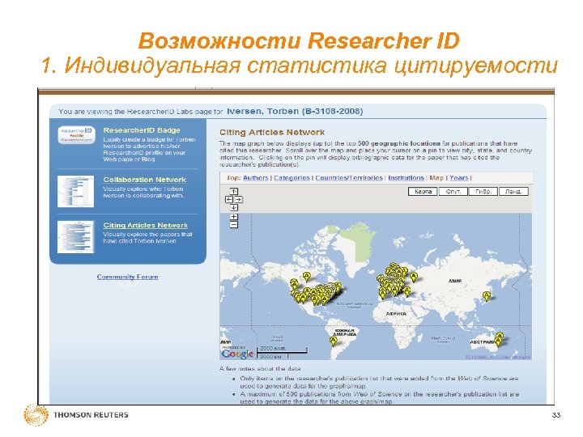
Task: Click slide page number 33
Action: pos(556,415)
